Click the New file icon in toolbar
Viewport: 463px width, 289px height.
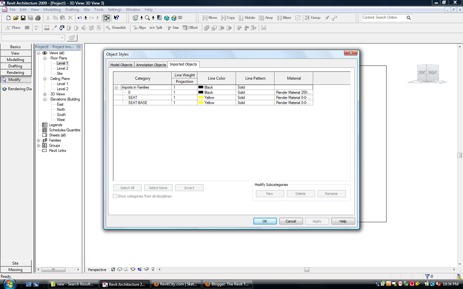point(8,18)
